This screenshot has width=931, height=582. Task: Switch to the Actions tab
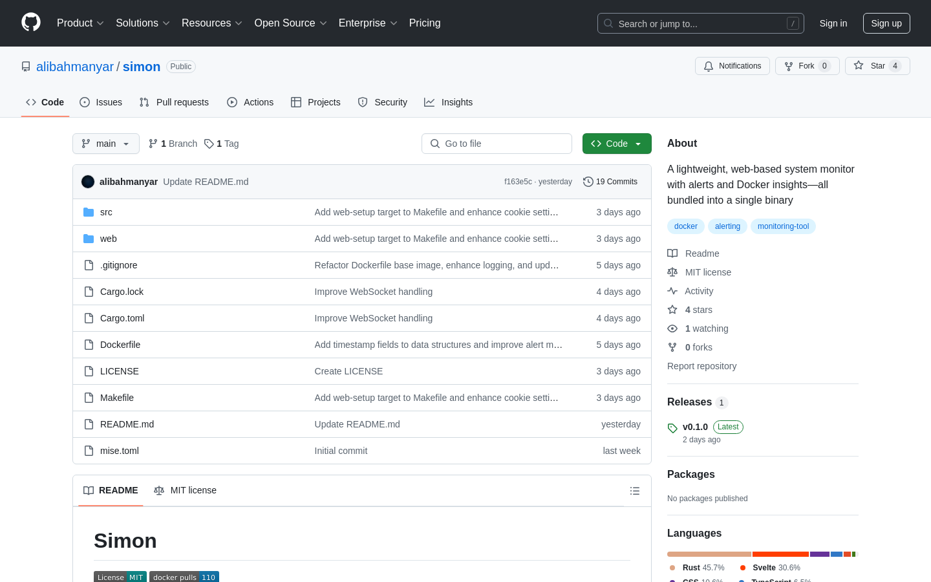[x=250, y=102]
